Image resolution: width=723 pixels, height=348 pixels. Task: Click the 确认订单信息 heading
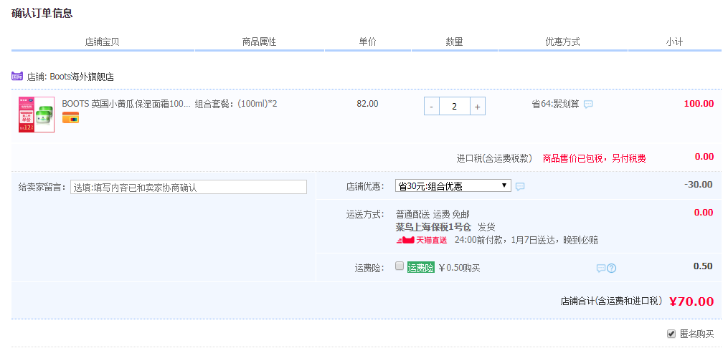[42, 13]
